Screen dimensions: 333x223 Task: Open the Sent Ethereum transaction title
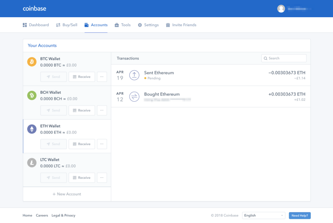tap(159, 73)
